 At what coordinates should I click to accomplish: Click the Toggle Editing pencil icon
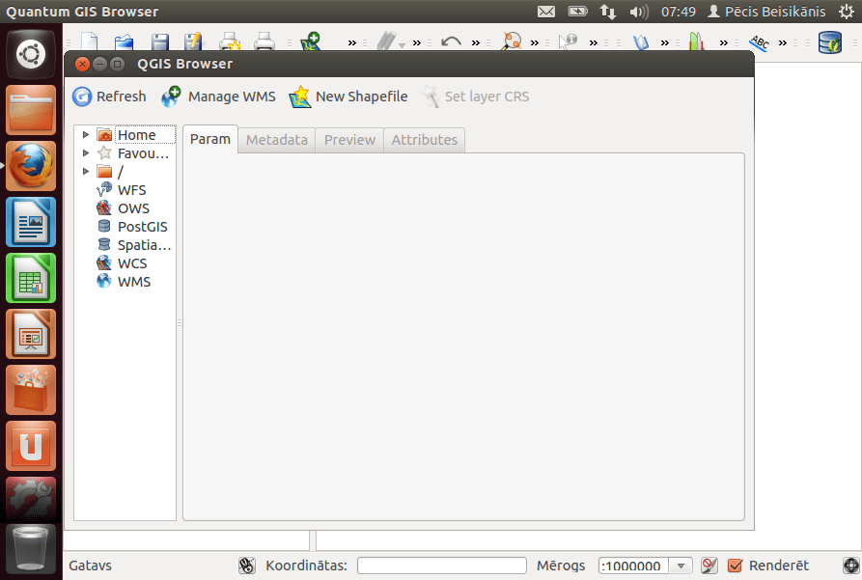[x=386, y=41]
